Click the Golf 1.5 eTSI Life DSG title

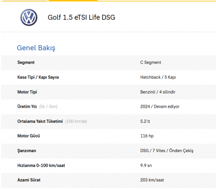[82, 17]
